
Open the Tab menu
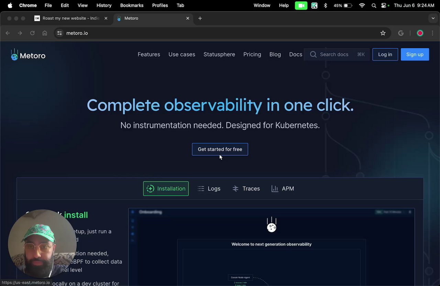pos(180,5)
